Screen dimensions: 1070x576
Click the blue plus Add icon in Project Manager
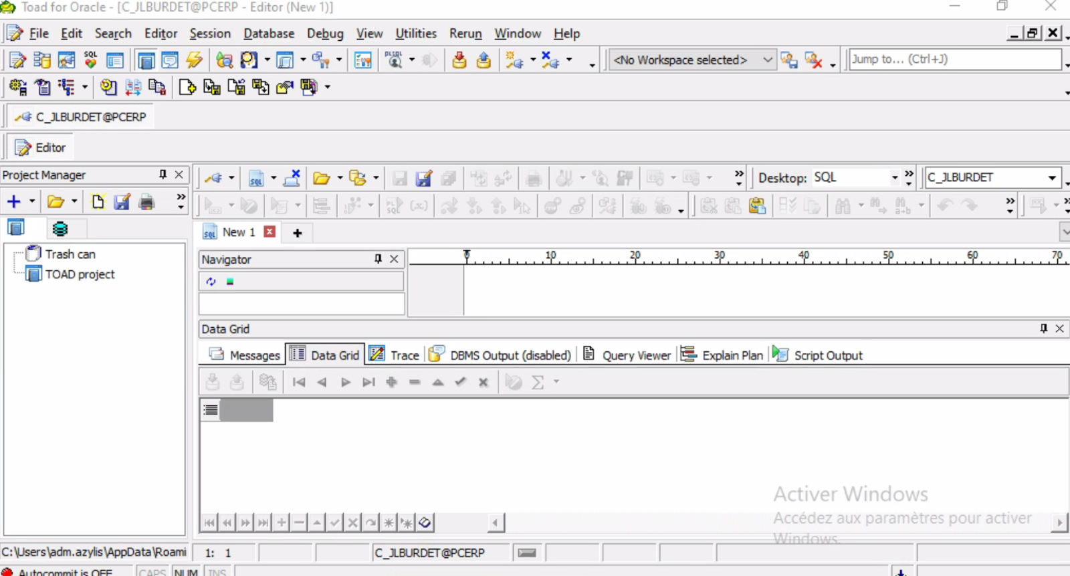[13, 201]
